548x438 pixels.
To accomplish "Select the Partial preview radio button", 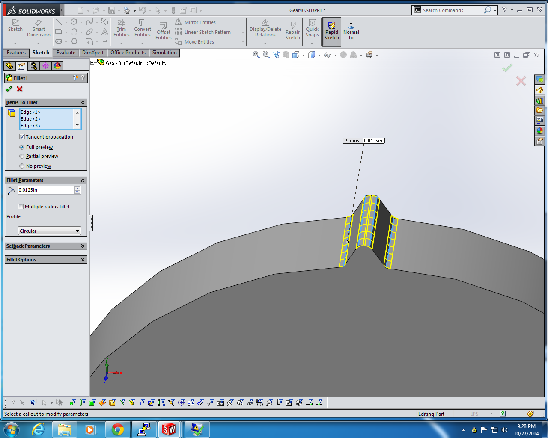I will pyautogui.click(x=22, y=157).
